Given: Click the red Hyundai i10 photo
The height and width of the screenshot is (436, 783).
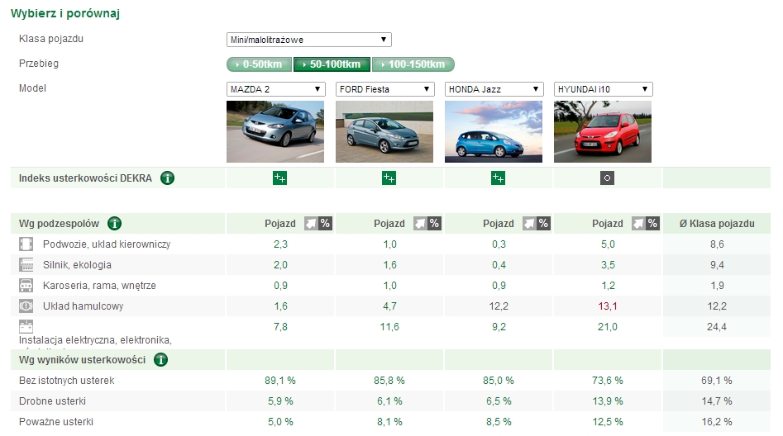Looking at the screenshot, I should coord(603,131).
